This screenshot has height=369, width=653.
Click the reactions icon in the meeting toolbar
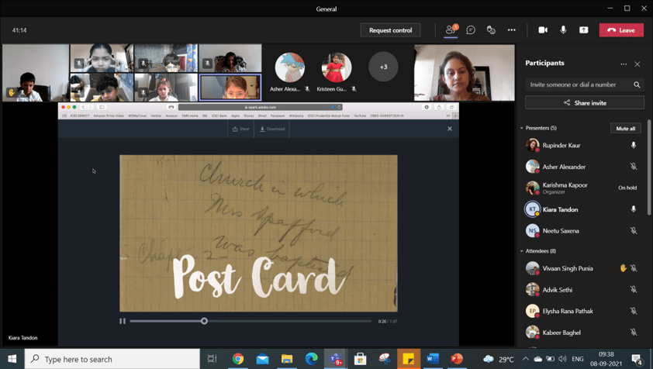coord(491,30)
